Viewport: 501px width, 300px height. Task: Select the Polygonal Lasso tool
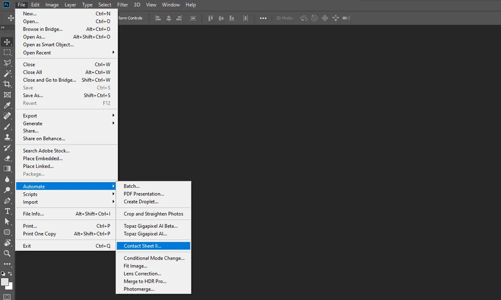click(7, 63)
